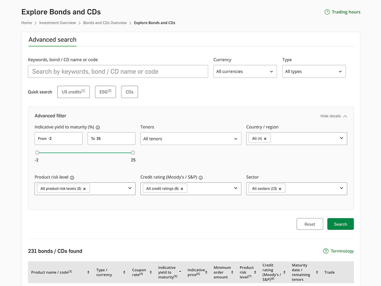Click the Reset button
Screen dimensions: 381x286
tap(310, 224)
